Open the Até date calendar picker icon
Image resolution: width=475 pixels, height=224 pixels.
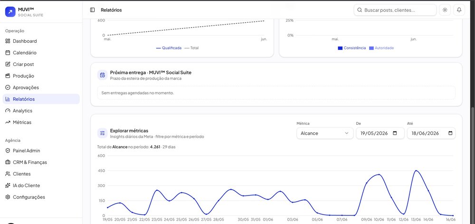pos(450,133)
